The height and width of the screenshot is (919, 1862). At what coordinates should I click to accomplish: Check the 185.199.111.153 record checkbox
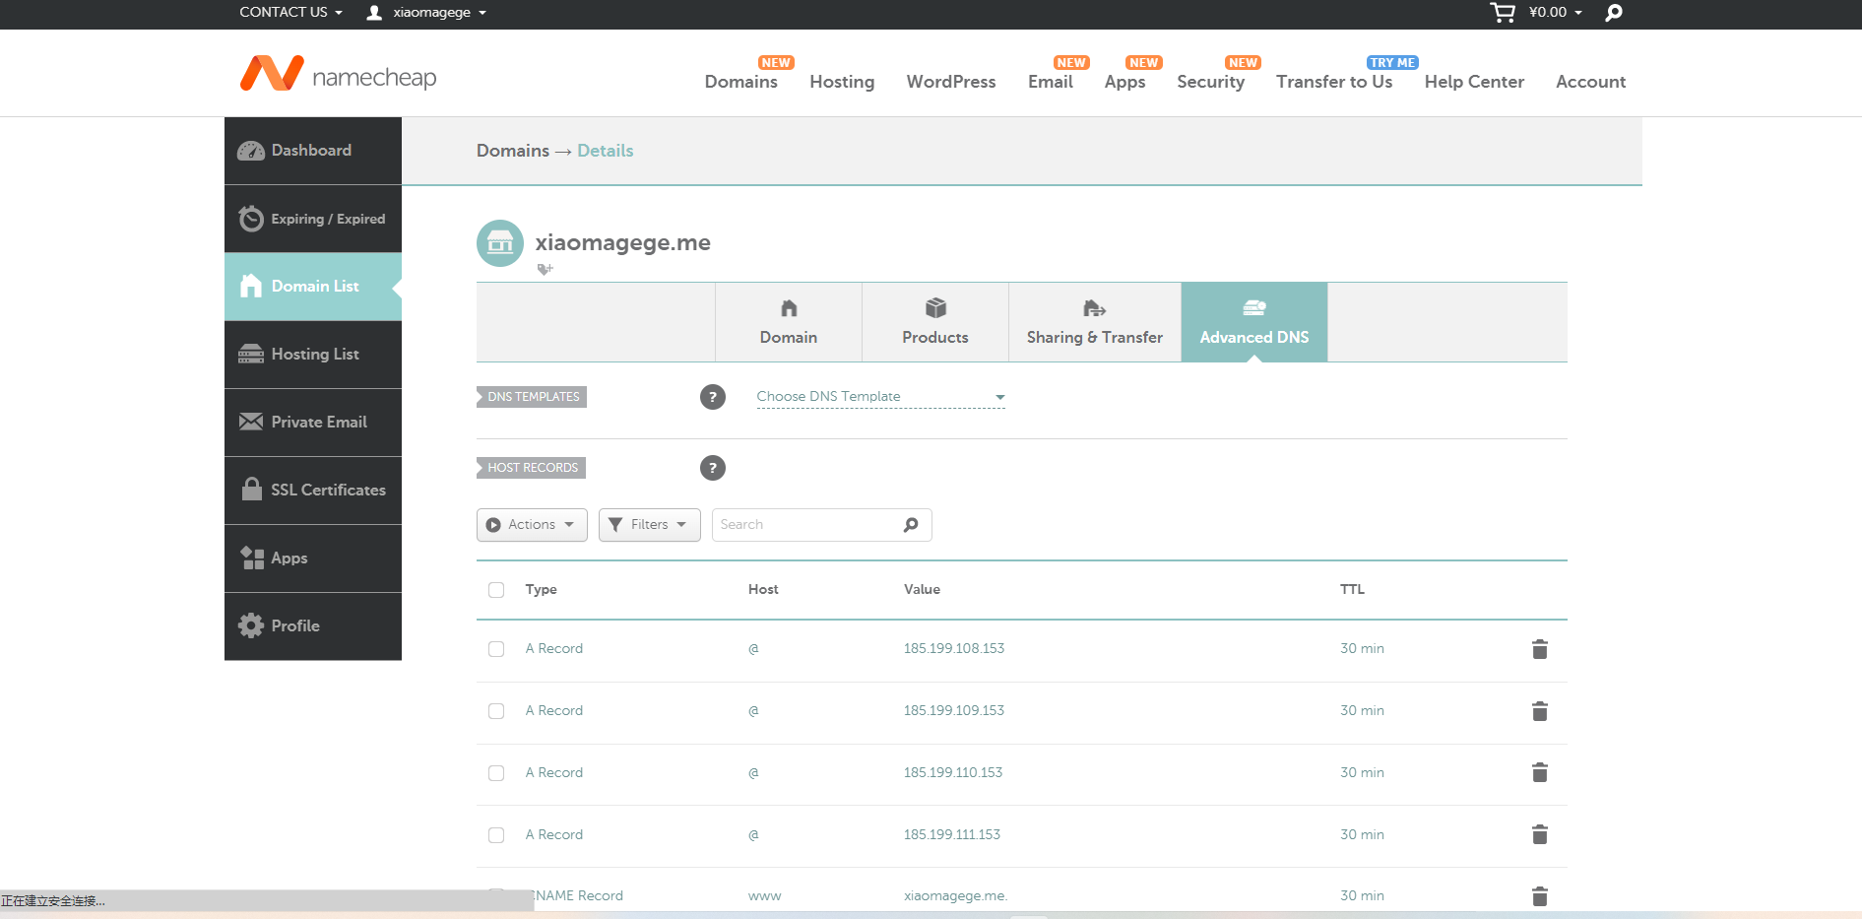(x=496, y=835)
